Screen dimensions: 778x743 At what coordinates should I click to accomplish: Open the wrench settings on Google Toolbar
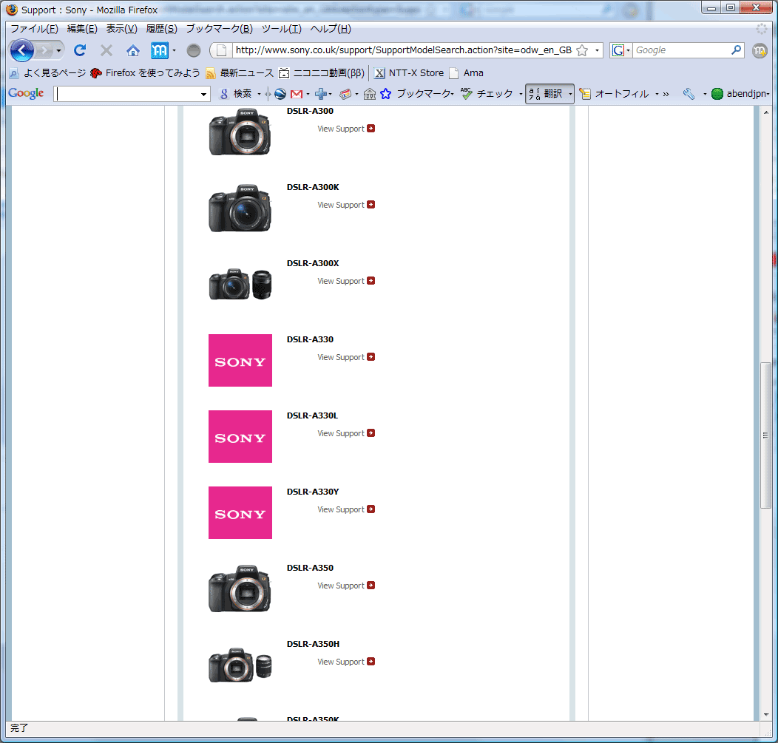tap(689, 93)
